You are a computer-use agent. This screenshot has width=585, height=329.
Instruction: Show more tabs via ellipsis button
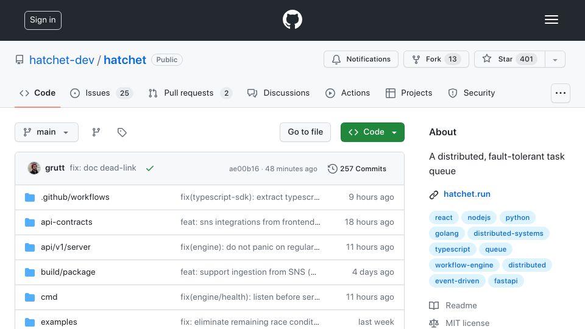[x=561, y=93]
